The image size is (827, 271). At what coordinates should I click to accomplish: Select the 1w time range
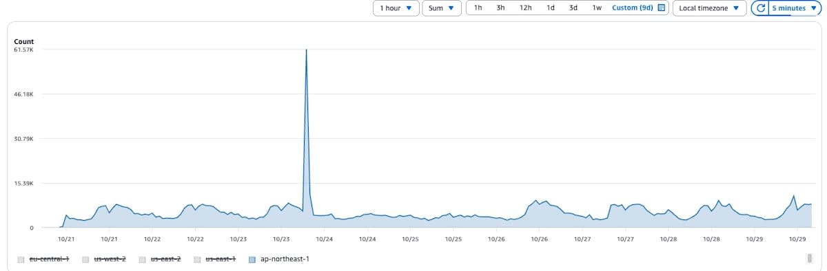tap(597, 8)
